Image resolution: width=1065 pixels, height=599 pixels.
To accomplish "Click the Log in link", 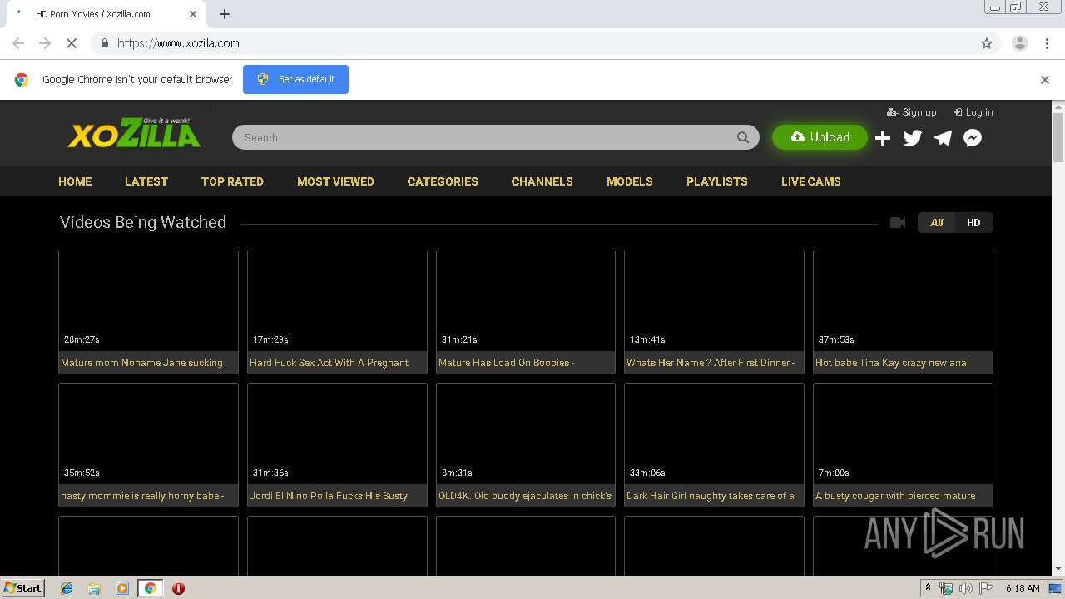I will tap(973, 112).
